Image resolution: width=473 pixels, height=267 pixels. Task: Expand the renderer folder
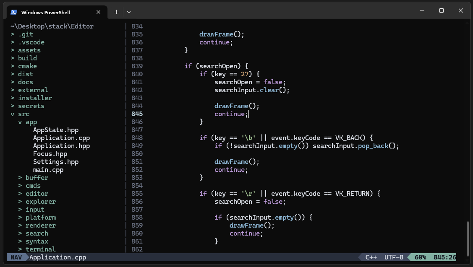(37, 226)
